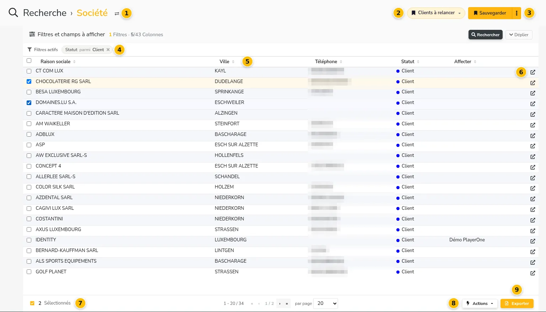This screenshot has width=546, height=312.
Task: Click the Rechercher button
Action: 485,35
